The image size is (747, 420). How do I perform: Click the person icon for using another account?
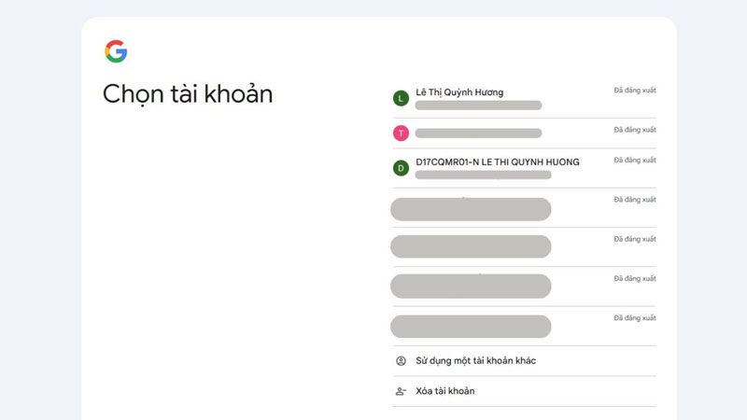(x=401, y=361)
